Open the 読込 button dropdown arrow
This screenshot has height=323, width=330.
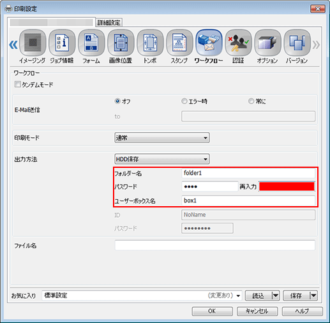coord(276,296)
